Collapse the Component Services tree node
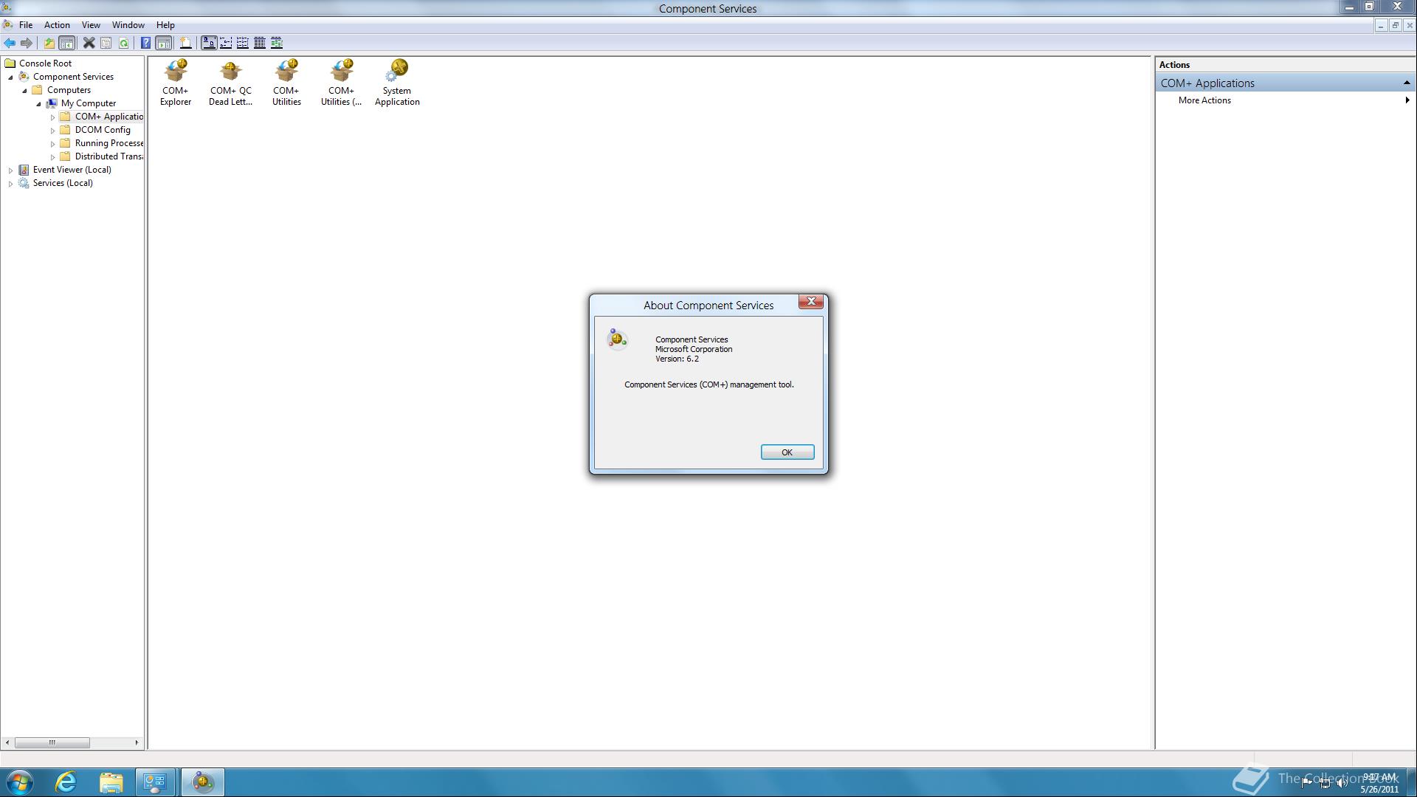The height and width of the screenshot is (797, 1417). 11,77
